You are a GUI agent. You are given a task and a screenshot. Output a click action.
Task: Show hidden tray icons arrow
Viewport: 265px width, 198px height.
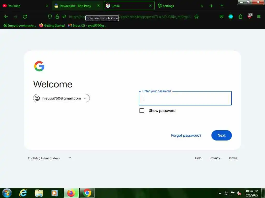(x=220, y=193)
